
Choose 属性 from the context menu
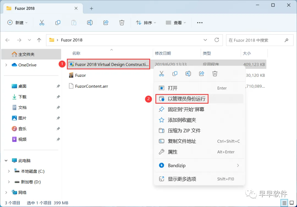click(x=199, y=152)
